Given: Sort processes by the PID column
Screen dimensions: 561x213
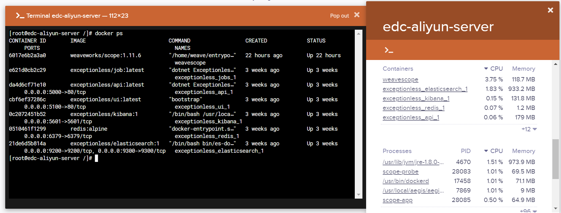Looking at the screenshot, I should (466, 151).
